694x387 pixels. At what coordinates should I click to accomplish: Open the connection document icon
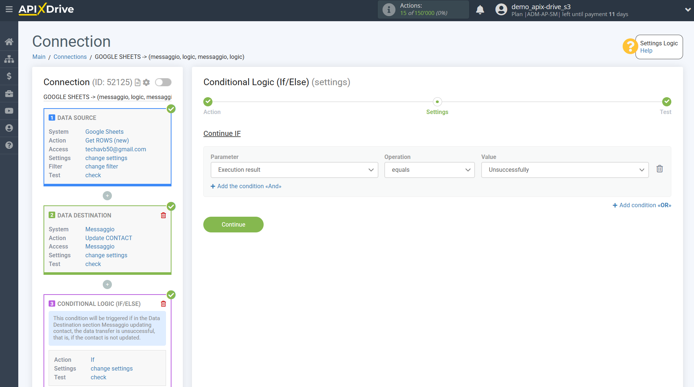point(137,83)
